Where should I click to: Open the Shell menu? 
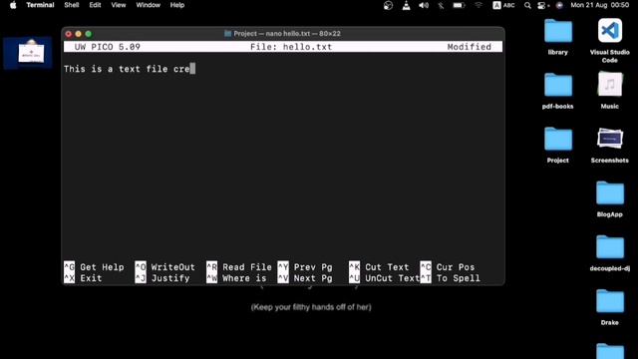point(72,5)
